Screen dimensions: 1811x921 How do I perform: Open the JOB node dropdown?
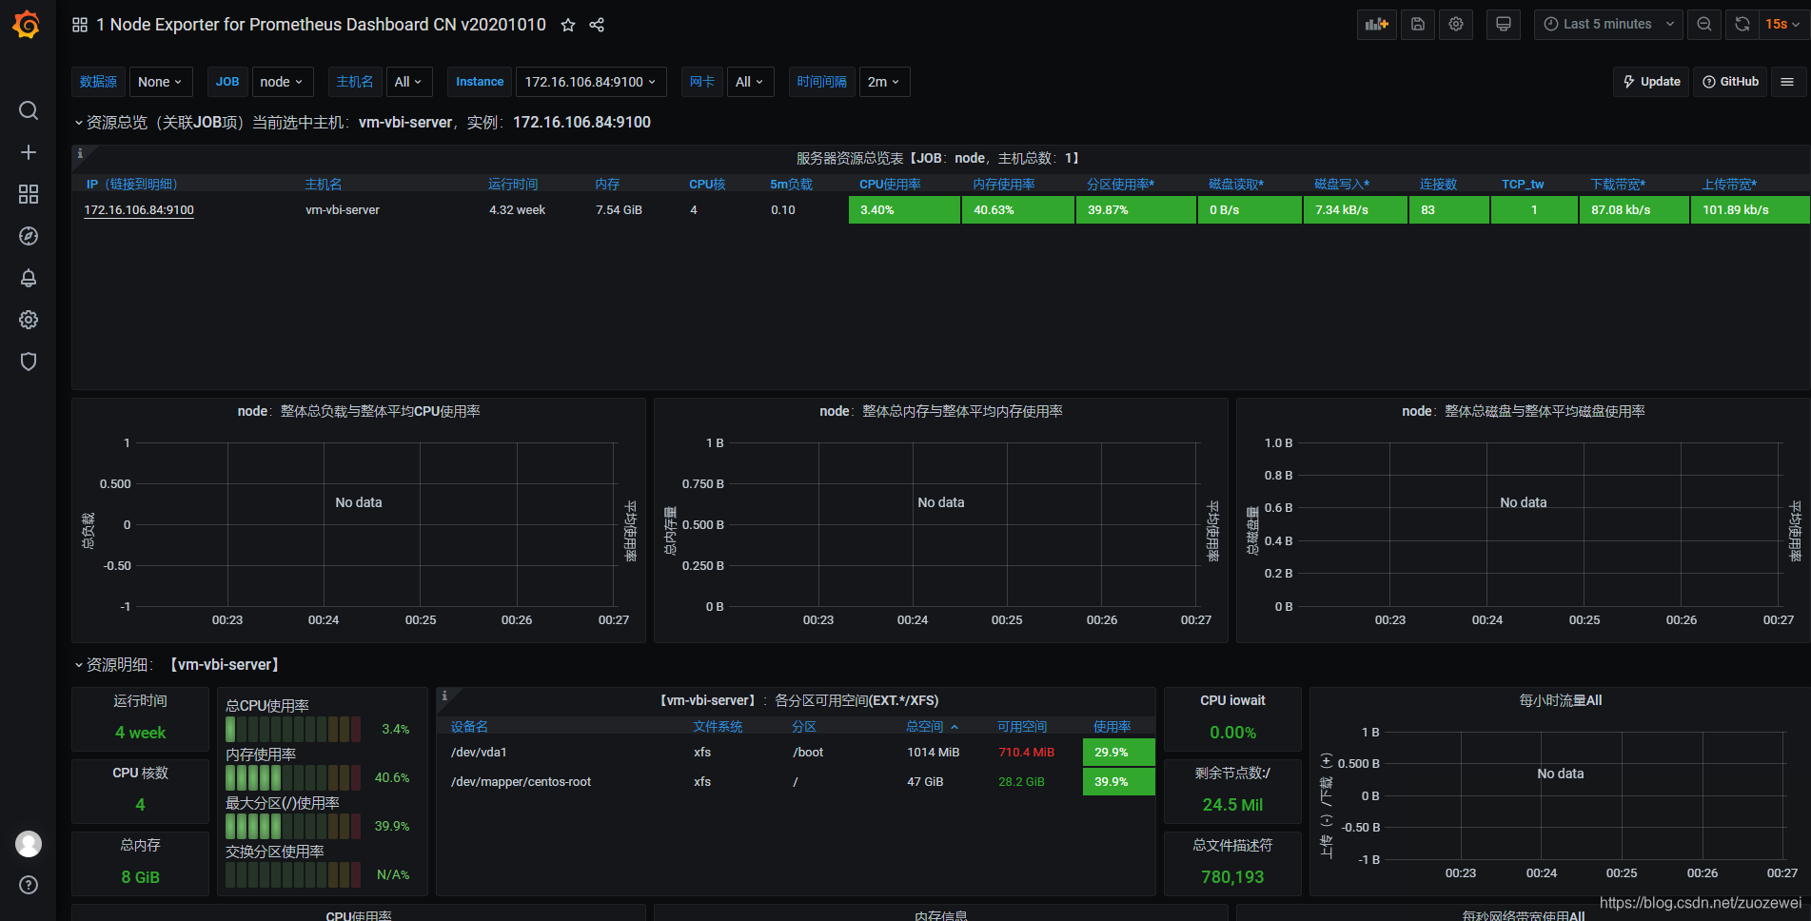pyautogui.click(x=282, y=82)
